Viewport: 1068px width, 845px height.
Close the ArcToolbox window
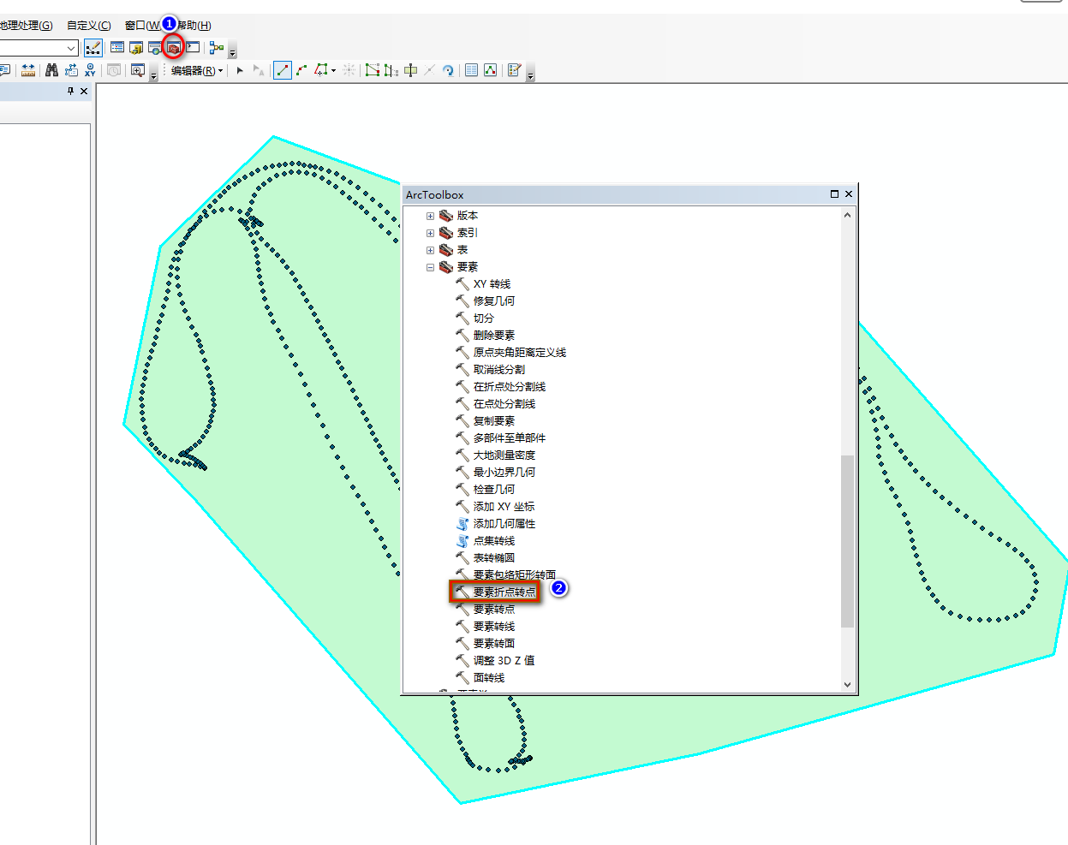tap(849, 194)
